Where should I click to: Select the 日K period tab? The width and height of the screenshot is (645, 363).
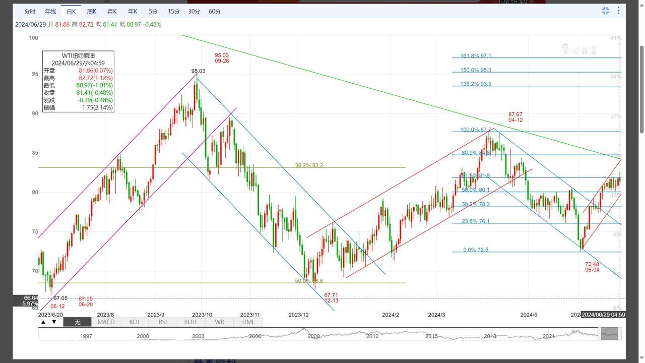[71, 11]
